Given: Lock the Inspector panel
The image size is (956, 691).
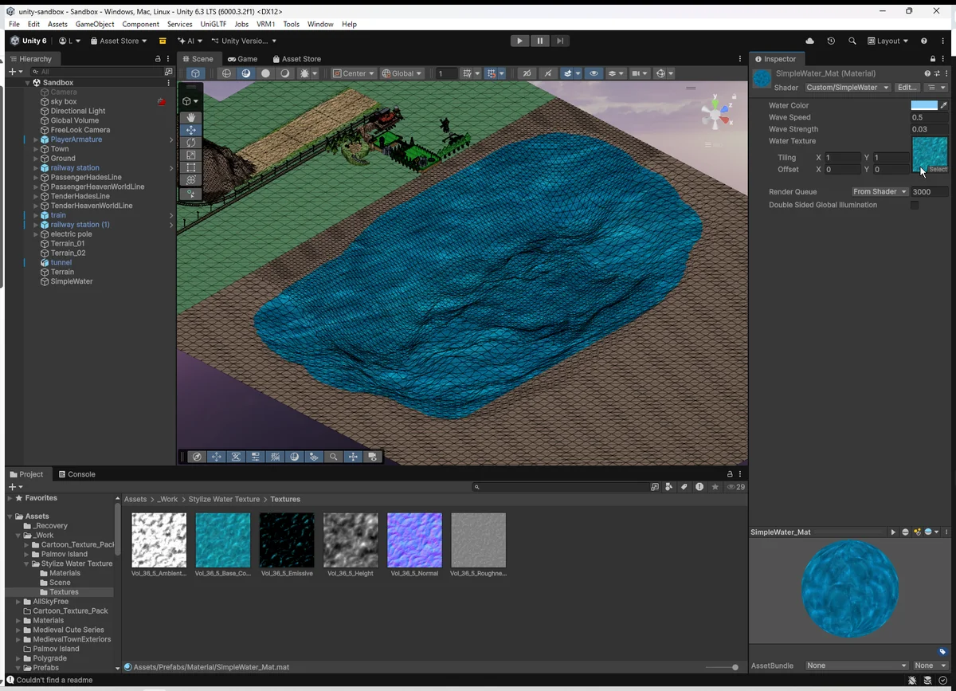Looking at the screenshot, I should tap(933, 59).
